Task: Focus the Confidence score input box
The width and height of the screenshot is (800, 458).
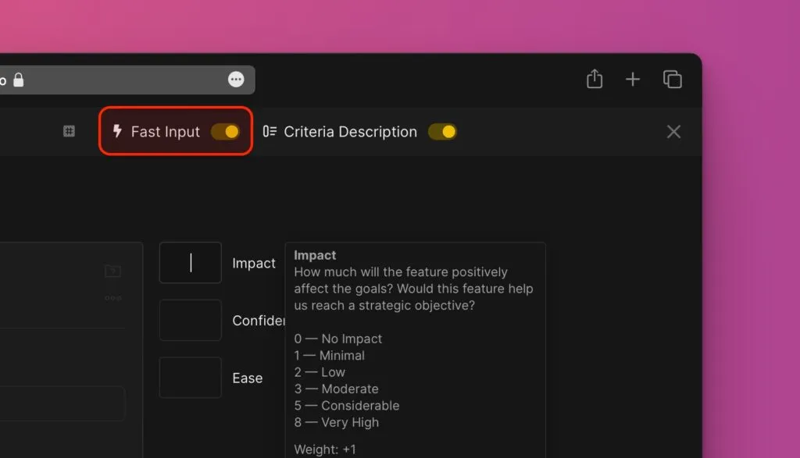Action: coord(191,321)
